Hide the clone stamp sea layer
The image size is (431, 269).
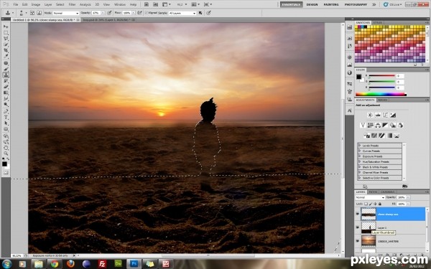[357, 214]
